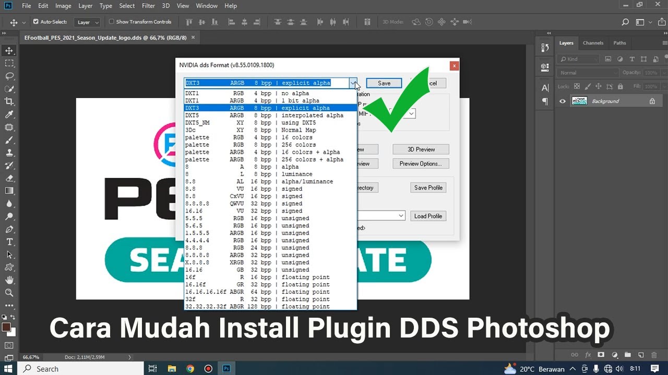Screen dimensions: 668x375
Task: Choose 'DXT5 ARGB interpolated alpha' in list
Action: (x=270, y=116)
